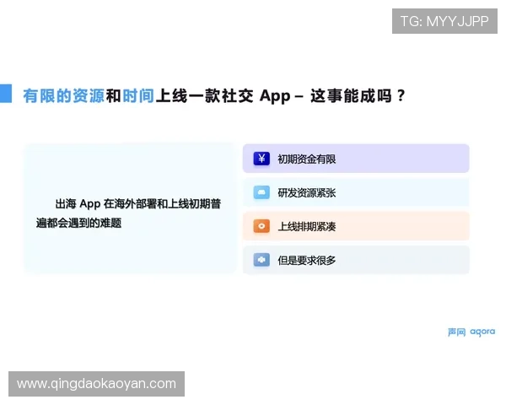Select the 初期资金有限 card
This screenshot has width=506, height=405.
(356, 159)
